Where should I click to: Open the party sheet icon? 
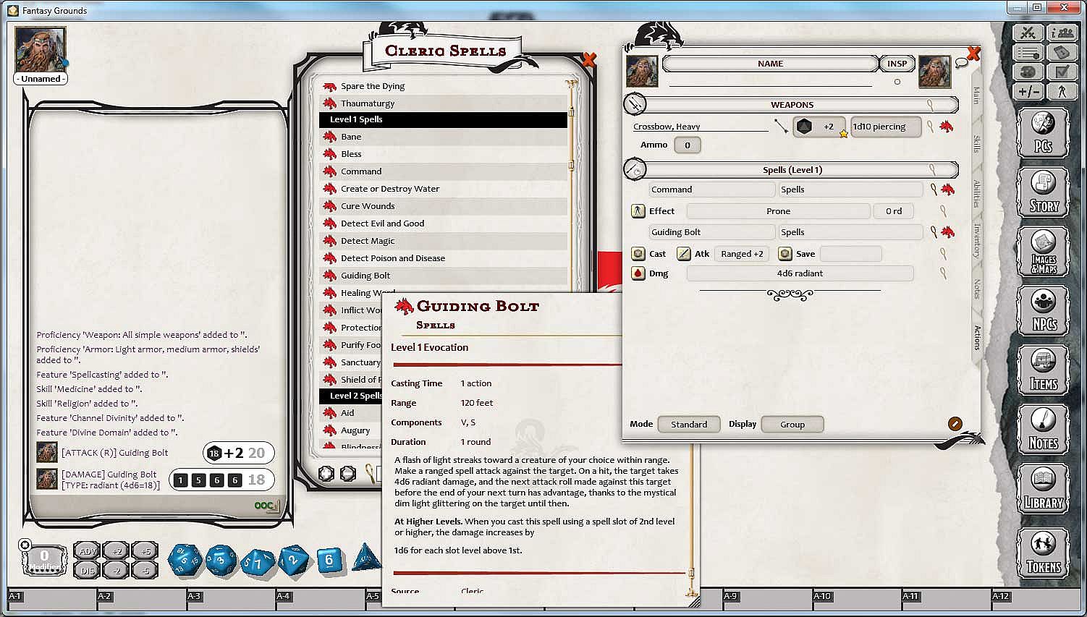[1062, 33]
